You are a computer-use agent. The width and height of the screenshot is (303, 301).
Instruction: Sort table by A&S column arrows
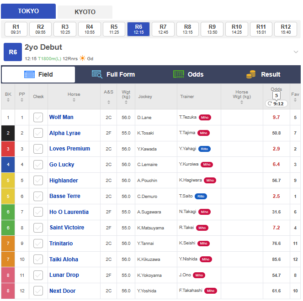(x=109, y=102)
